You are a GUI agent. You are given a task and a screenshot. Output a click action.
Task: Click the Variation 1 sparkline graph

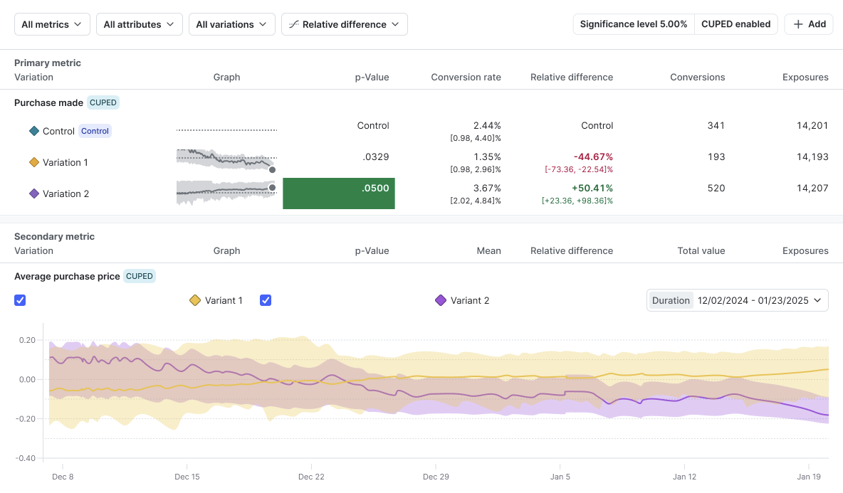pos(226,161)
